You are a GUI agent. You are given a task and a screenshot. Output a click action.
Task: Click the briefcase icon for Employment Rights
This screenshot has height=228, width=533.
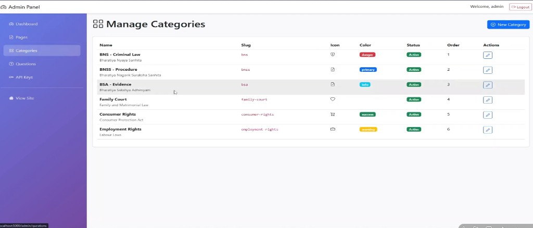(333, 129)
